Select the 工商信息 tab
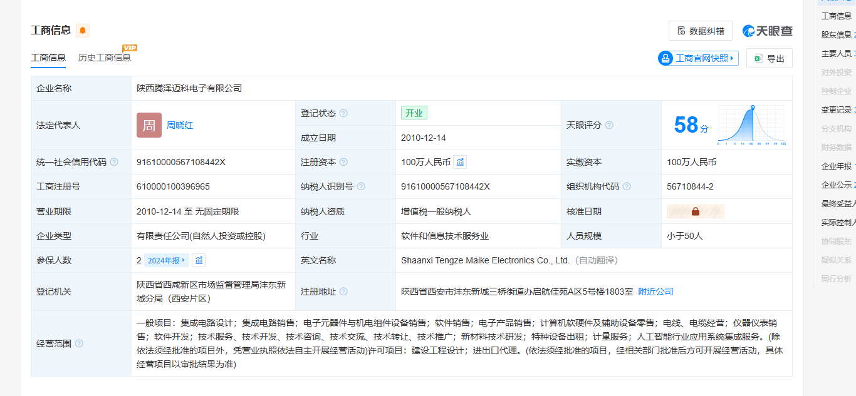This screenshot has width=856, height=396. 48,58
